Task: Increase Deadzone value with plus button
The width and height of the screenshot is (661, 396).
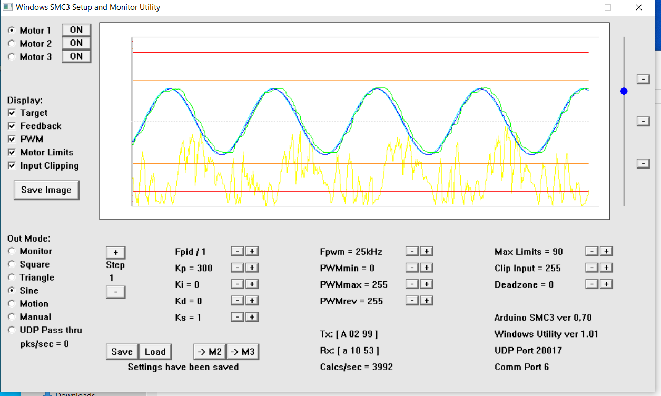Action: pos(606,284)
